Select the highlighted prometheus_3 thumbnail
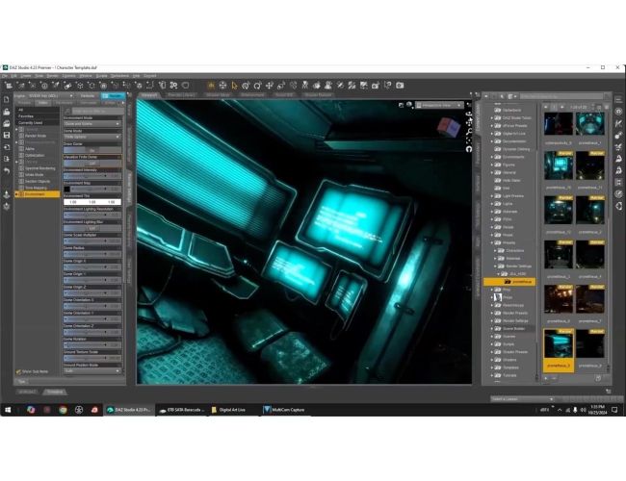Image resolution: width=626 pixels, height=481 pixels. [559, 350]
